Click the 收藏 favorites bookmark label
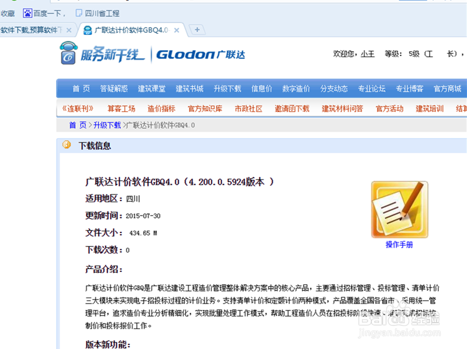 coord(8,13)
